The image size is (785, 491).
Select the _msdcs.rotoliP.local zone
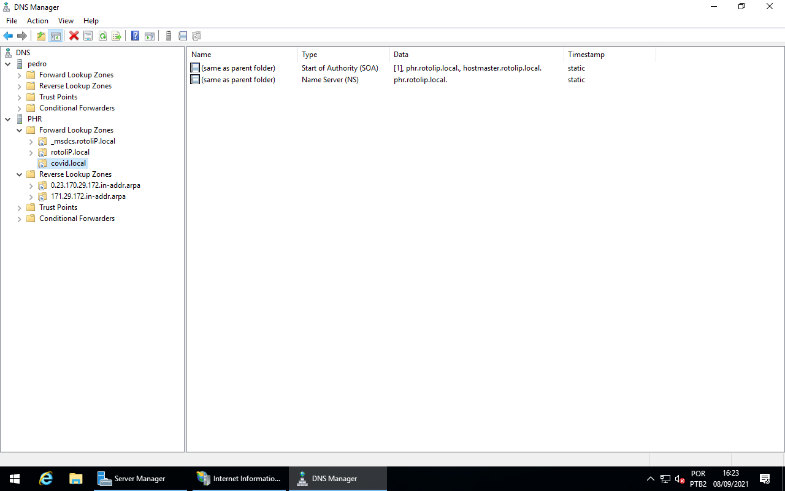click(83, 141)
